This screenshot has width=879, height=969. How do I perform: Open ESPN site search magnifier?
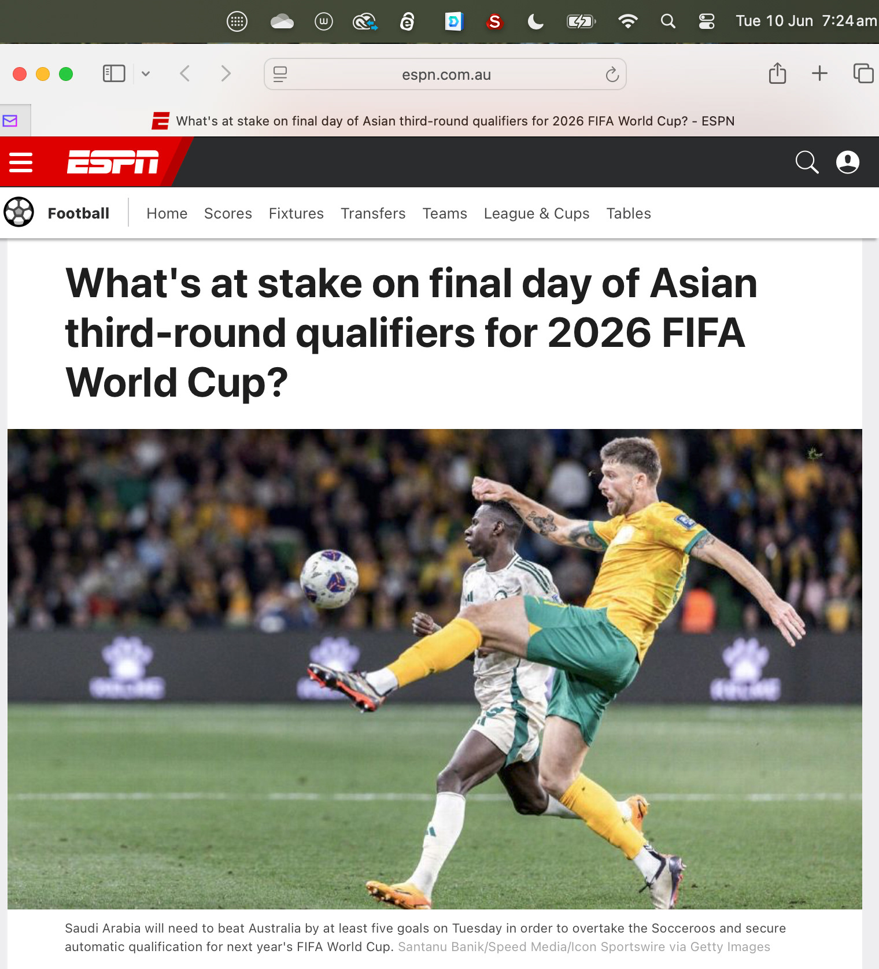pyautogui.click(x=807, y=162)
